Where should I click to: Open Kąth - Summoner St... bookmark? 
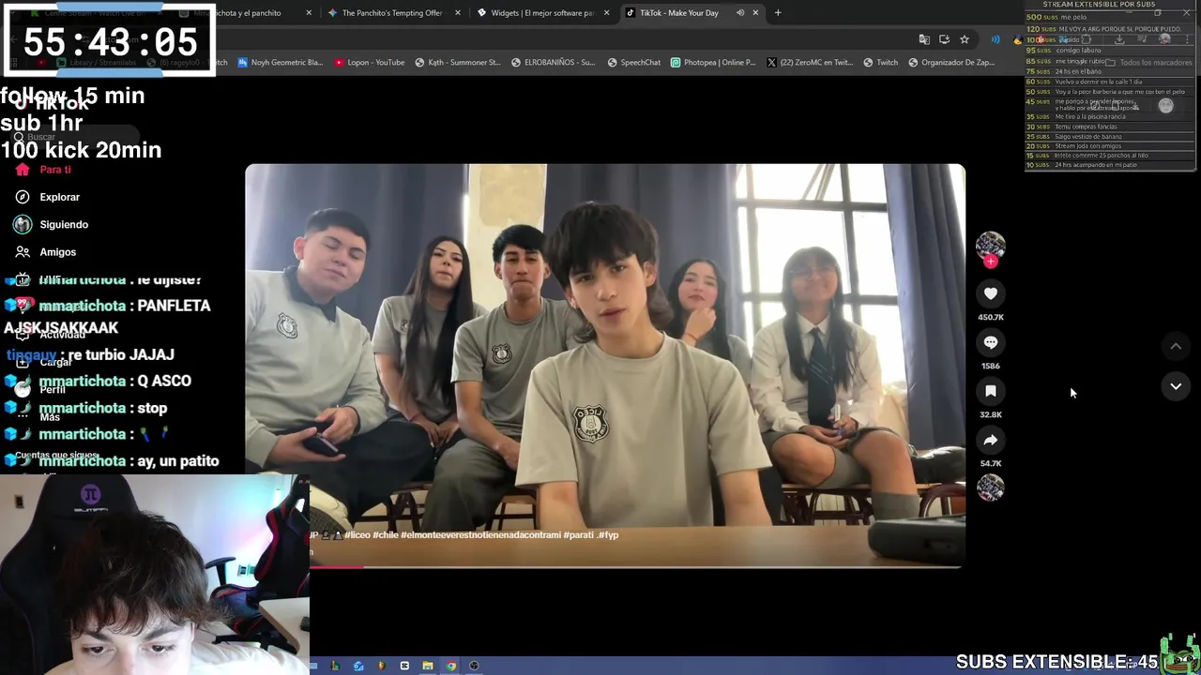click(x=457, y=63)
